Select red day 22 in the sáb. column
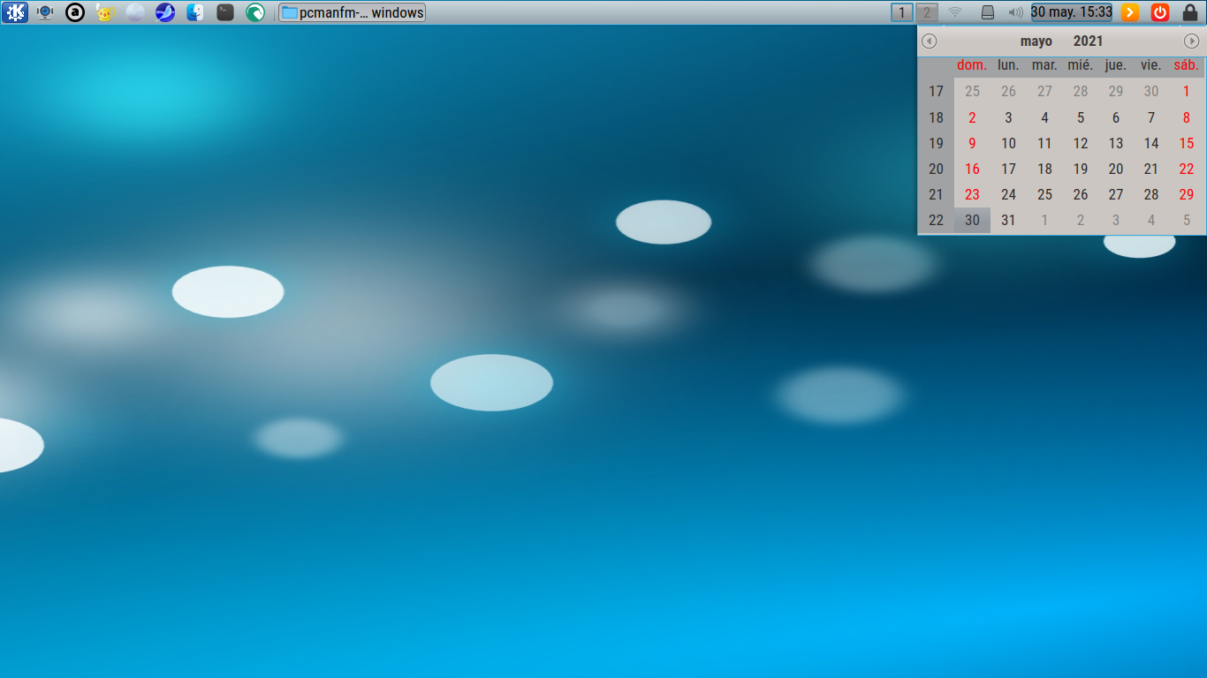The width and height of the screenshot is (1207, 678). click(x=1187, y=169)
